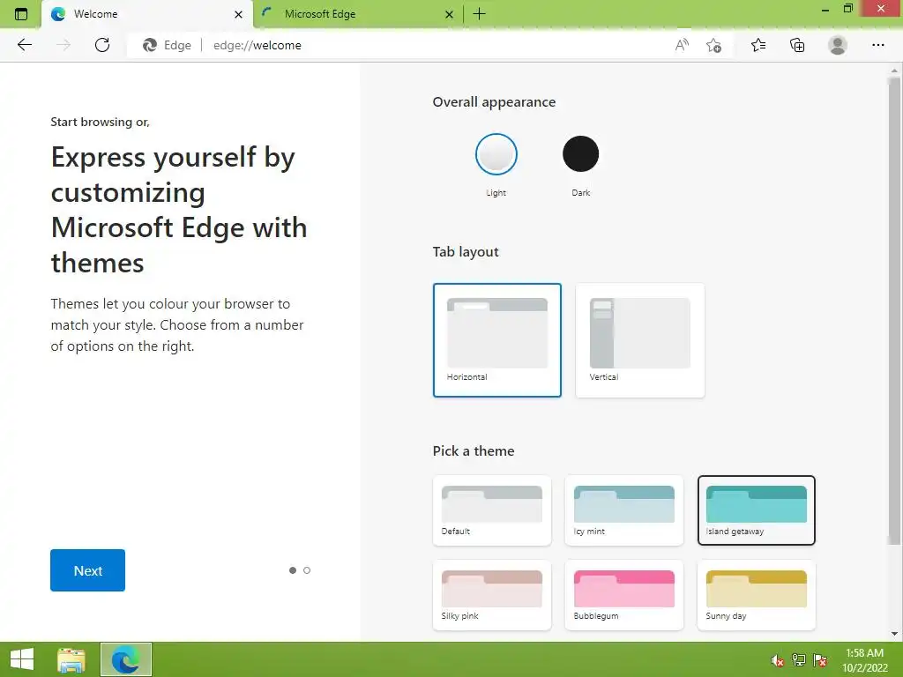
Task: Click the scrollbar down arrow
Action: [894, 633]
